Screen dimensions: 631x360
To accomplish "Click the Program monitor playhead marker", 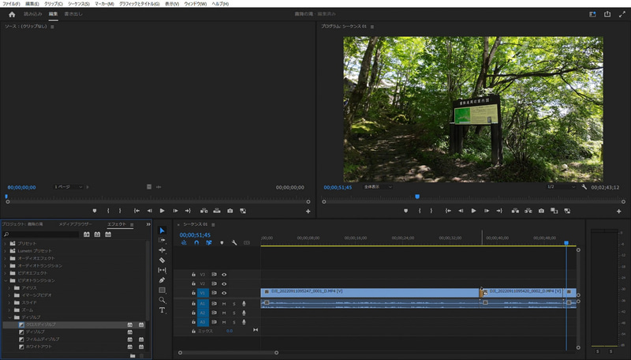I will (x=417, y=197).
